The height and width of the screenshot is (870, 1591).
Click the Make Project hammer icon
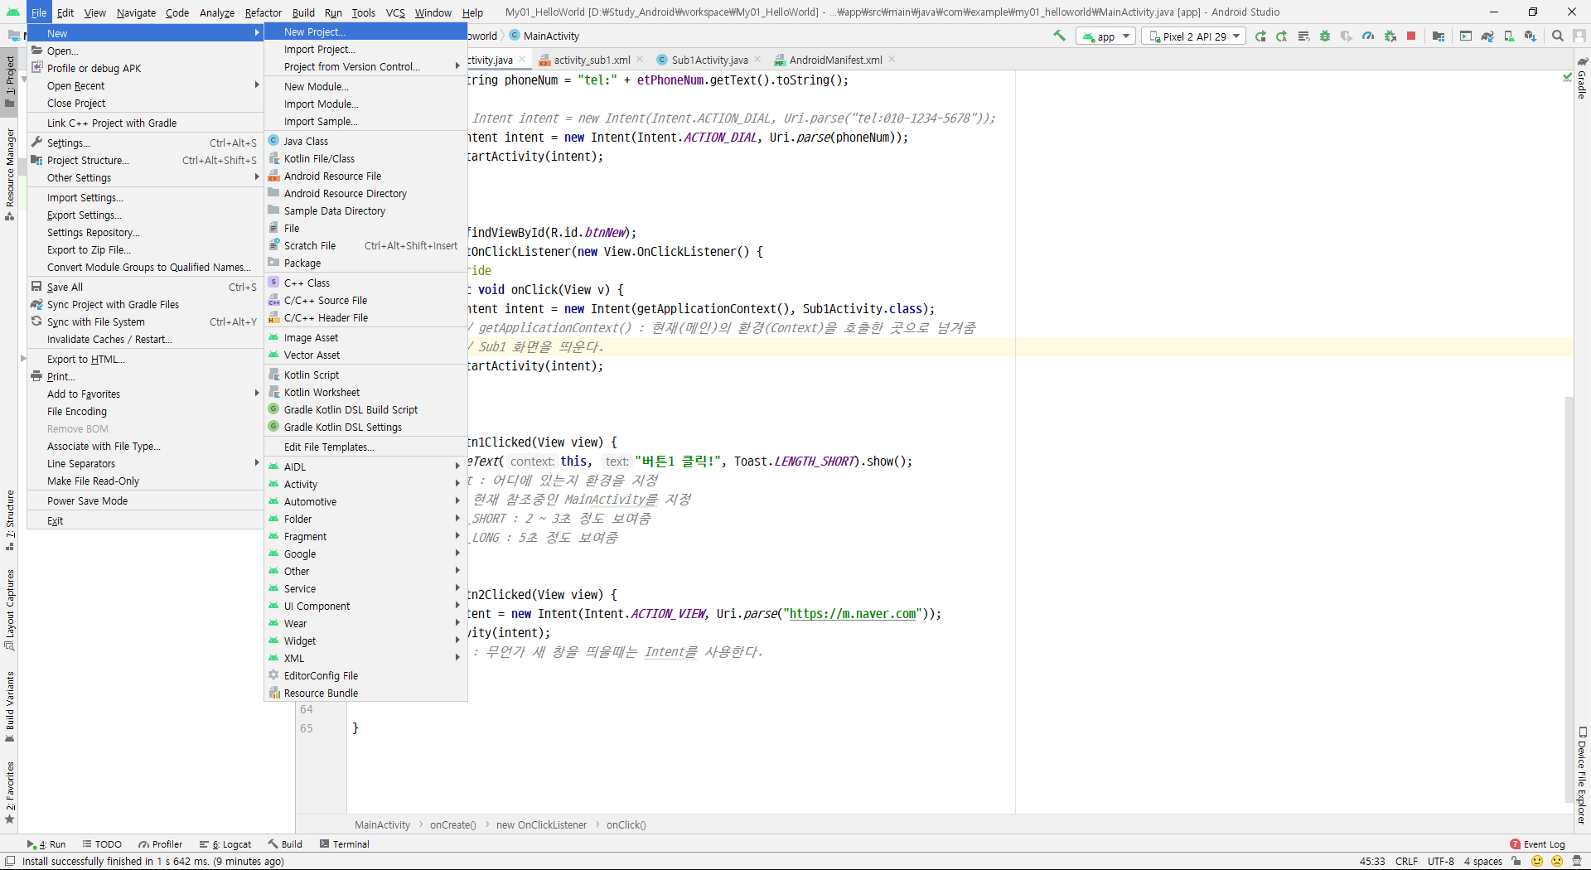1059,36
